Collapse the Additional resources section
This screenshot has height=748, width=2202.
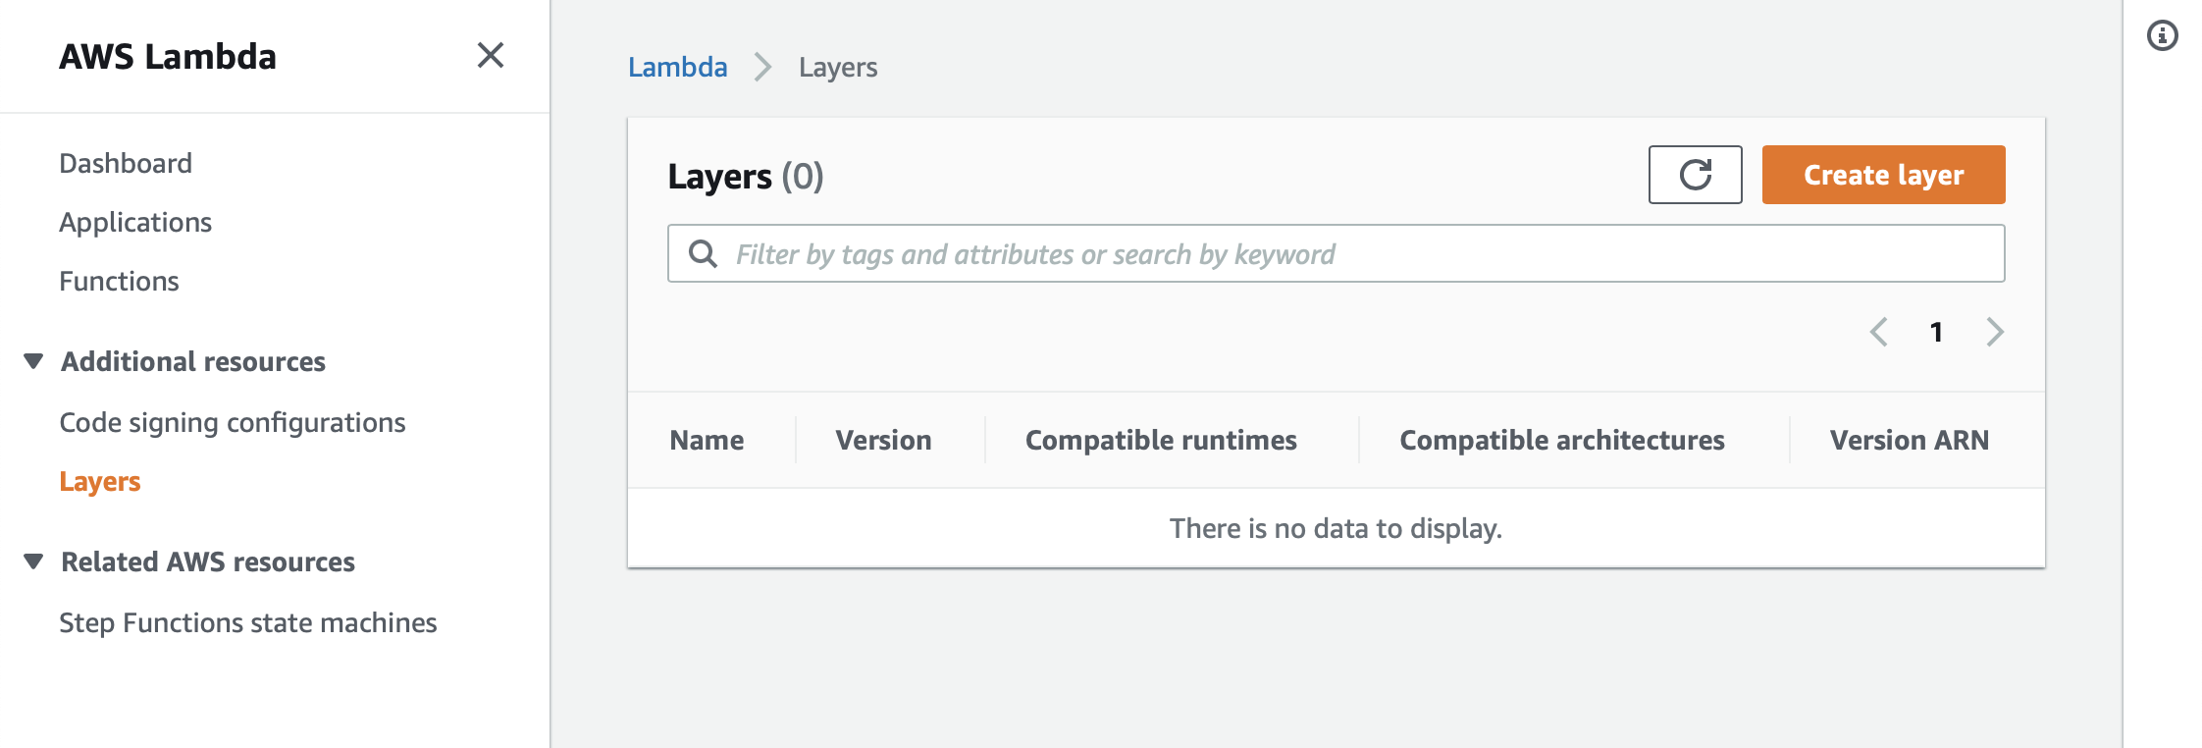point(33,361)
